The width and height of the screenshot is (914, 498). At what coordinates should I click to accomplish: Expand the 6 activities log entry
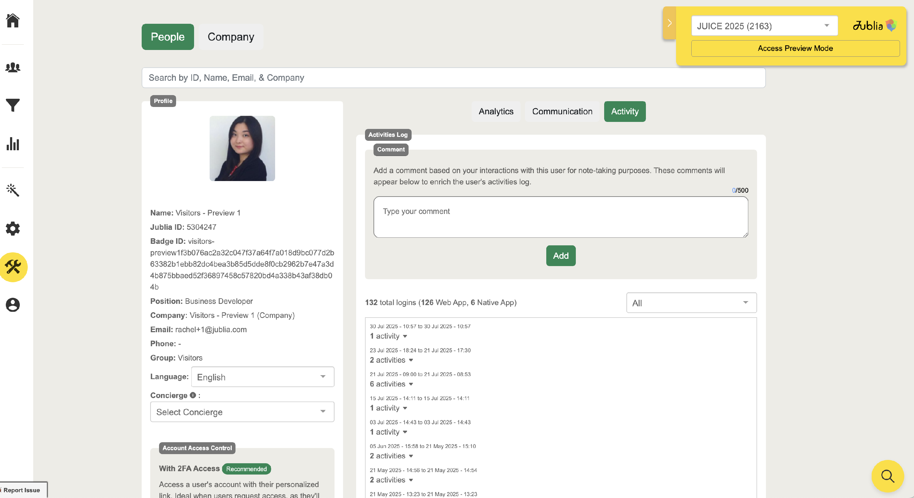coord(391,384)
